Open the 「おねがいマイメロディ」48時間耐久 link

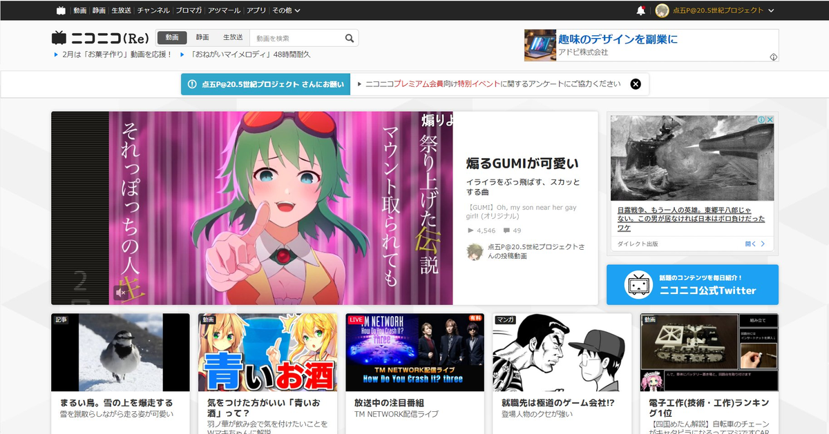(x=251, y=54)
